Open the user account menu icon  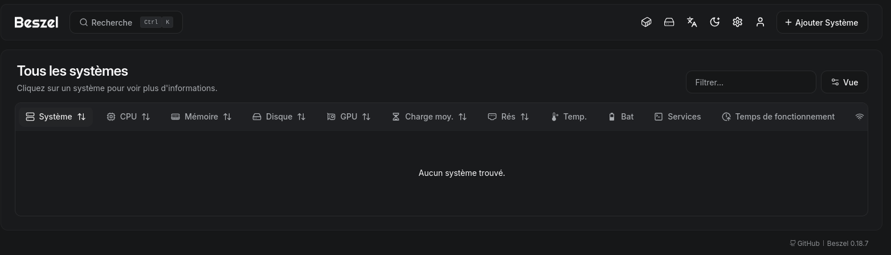tap(760, 22)
